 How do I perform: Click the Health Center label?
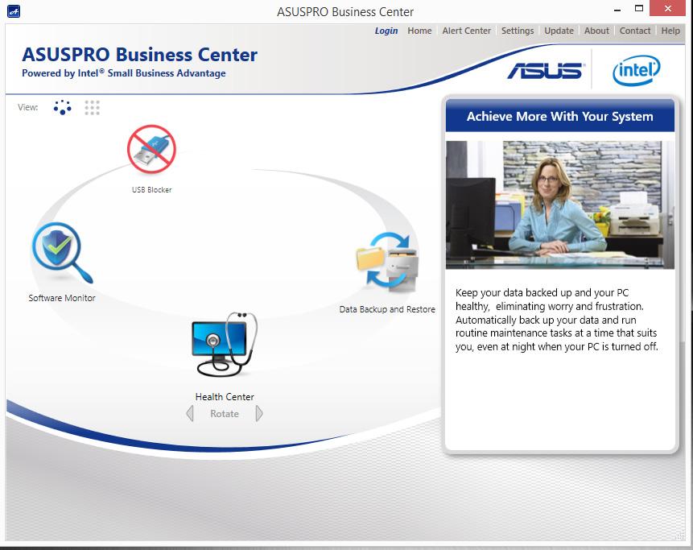pyautogui.click(x=225, y=396)
